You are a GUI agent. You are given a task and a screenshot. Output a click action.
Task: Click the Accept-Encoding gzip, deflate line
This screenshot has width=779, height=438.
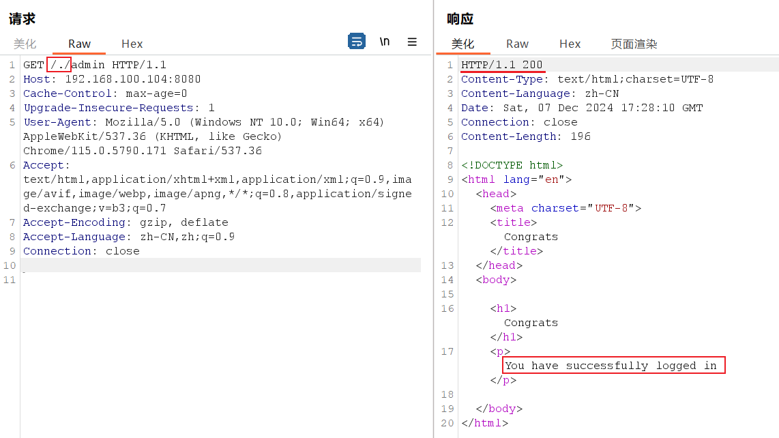tap(126, 222)
